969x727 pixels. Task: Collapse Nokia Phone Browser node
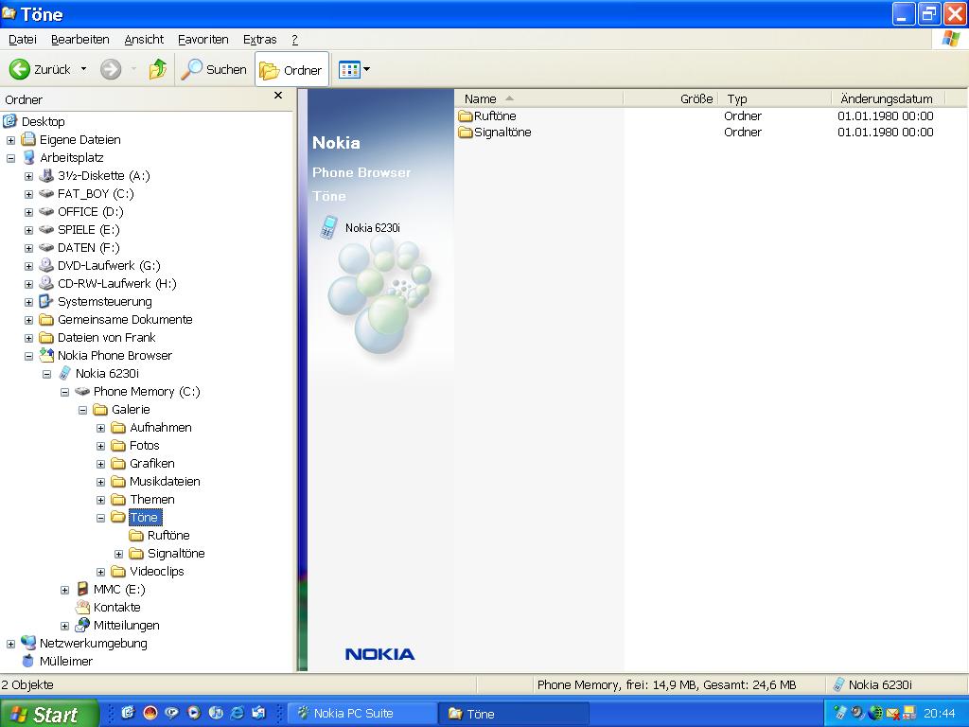(28, 356)
